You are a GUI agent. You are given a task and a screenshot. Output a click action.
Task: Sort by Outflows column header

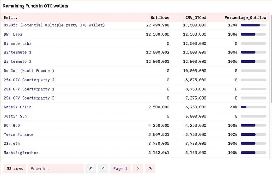160,17
